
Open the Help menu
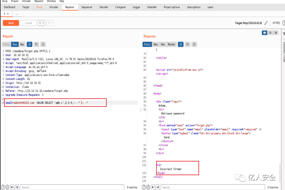click(62, 1)
